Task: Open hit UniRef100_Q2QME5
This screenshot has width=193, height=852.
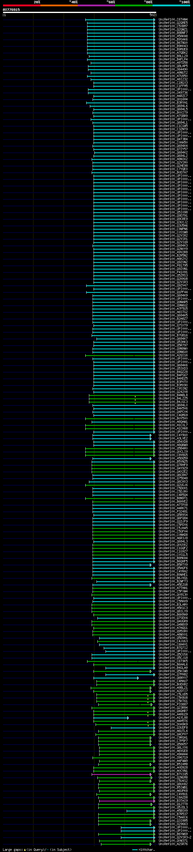Action: coord(173,23)
